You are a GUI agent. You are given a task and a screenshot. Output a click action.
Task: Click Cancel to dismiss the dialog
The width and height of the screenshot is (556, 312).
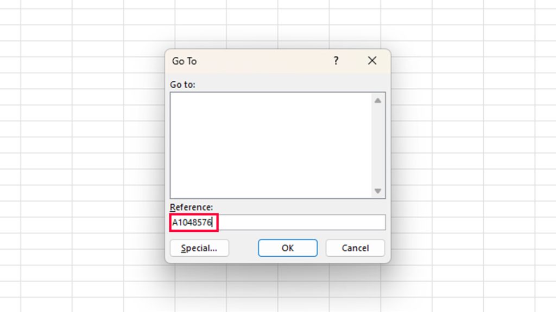355,248
